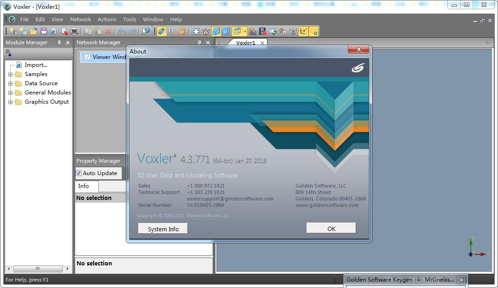
Task: Click the New network toolbar icon
Action: 13,31
